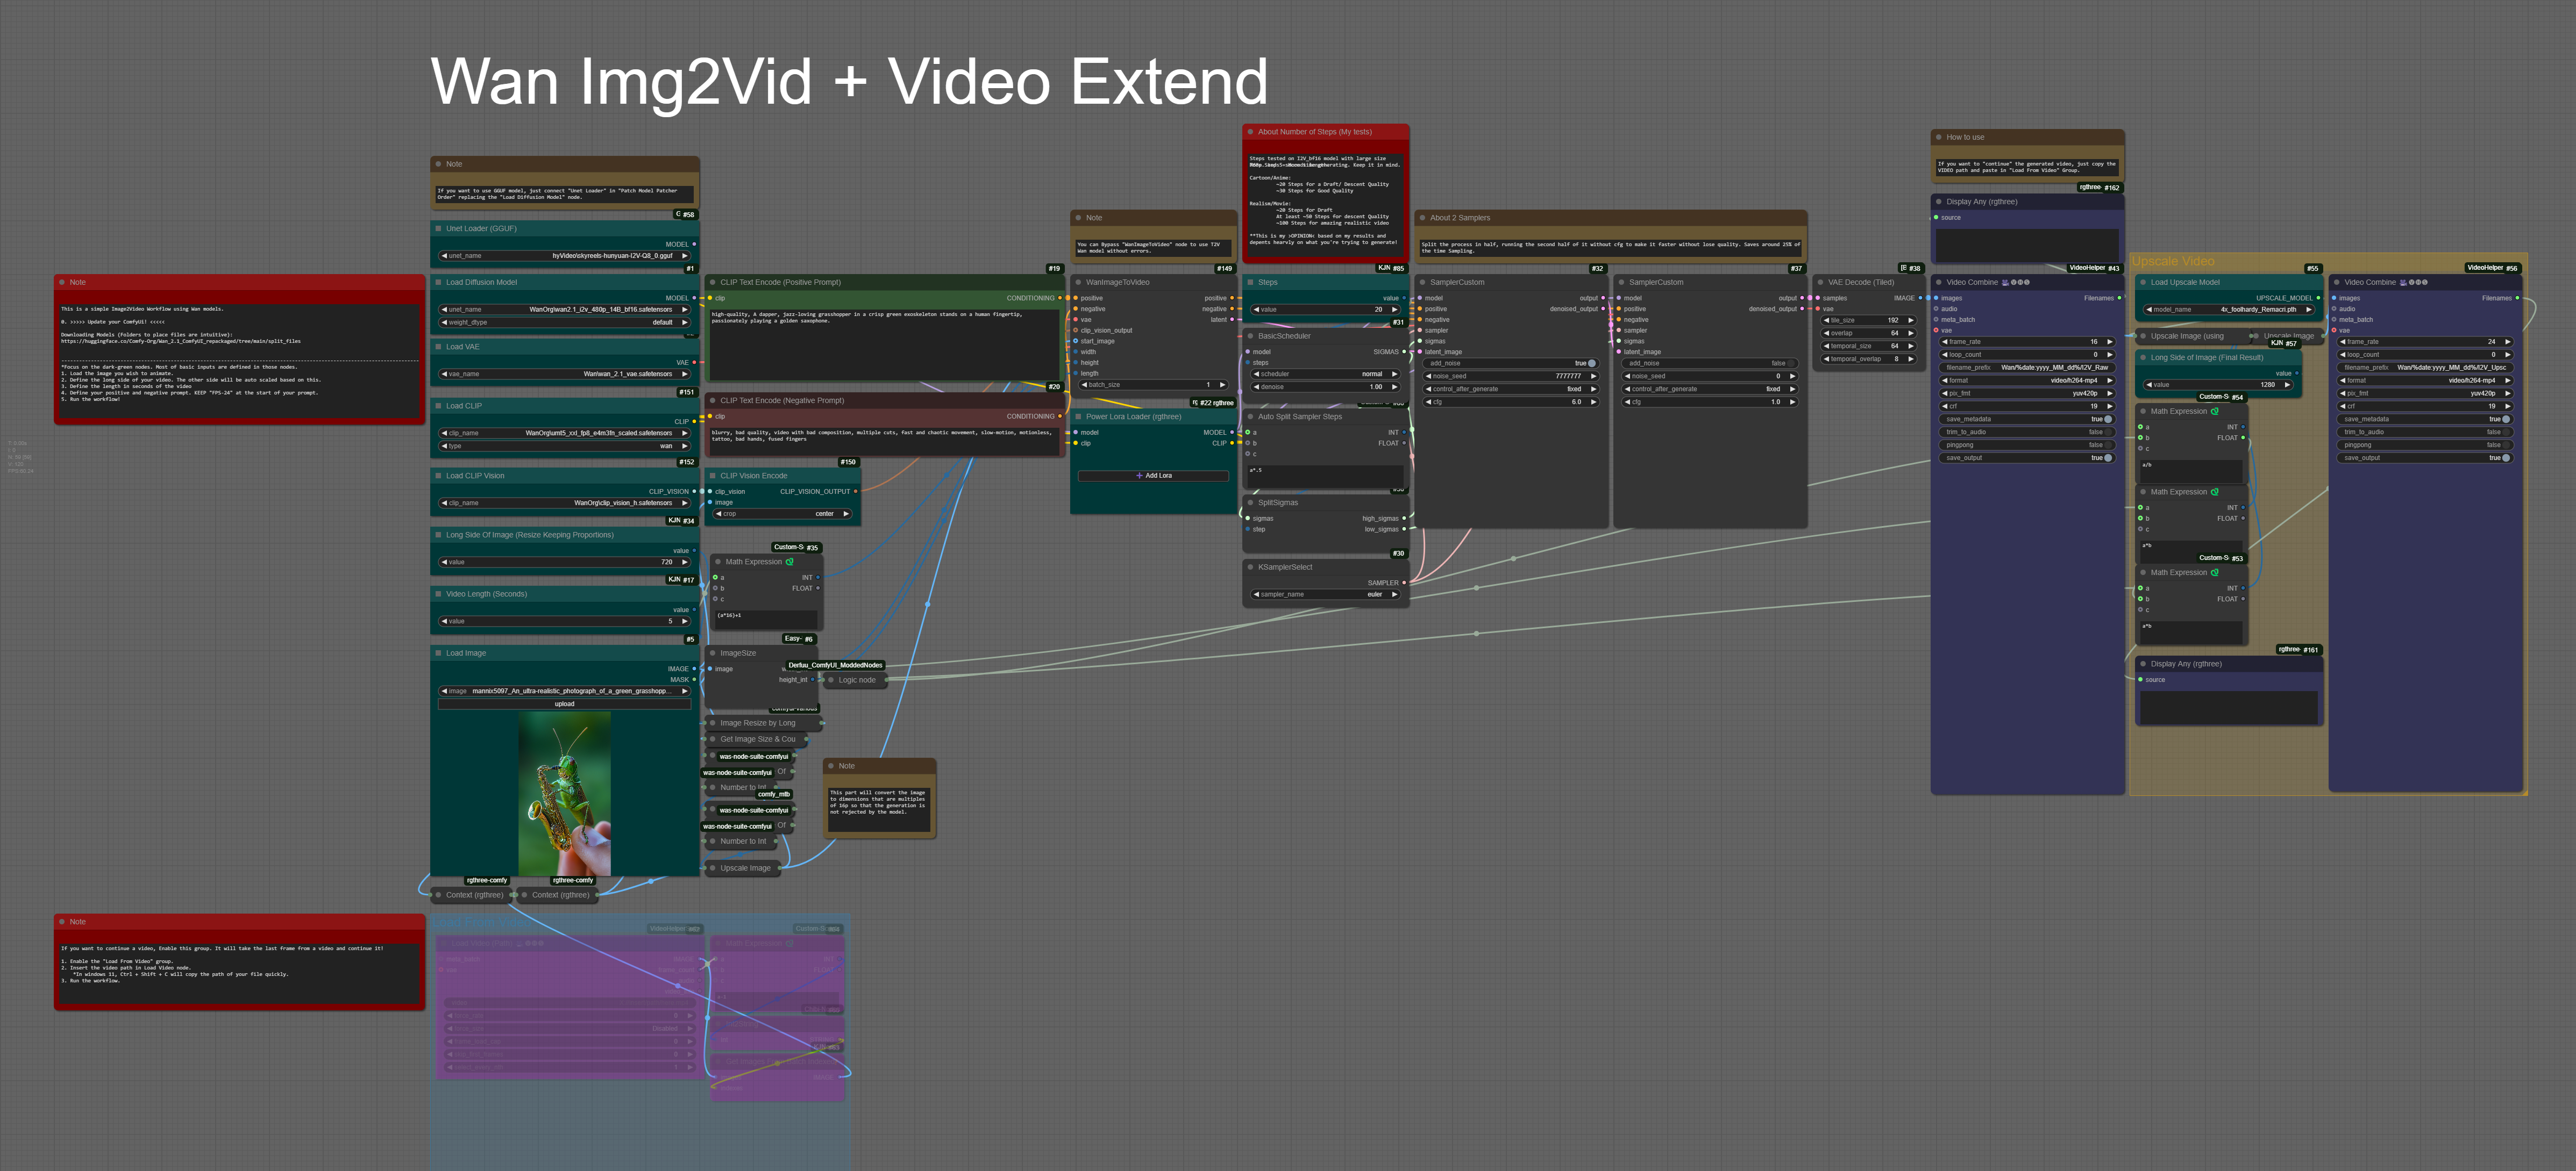Viewport: 2576px width, 1171px height.
Task: Toggle save_metadata on first Video Combine
Action: [x=2108, y=420]
